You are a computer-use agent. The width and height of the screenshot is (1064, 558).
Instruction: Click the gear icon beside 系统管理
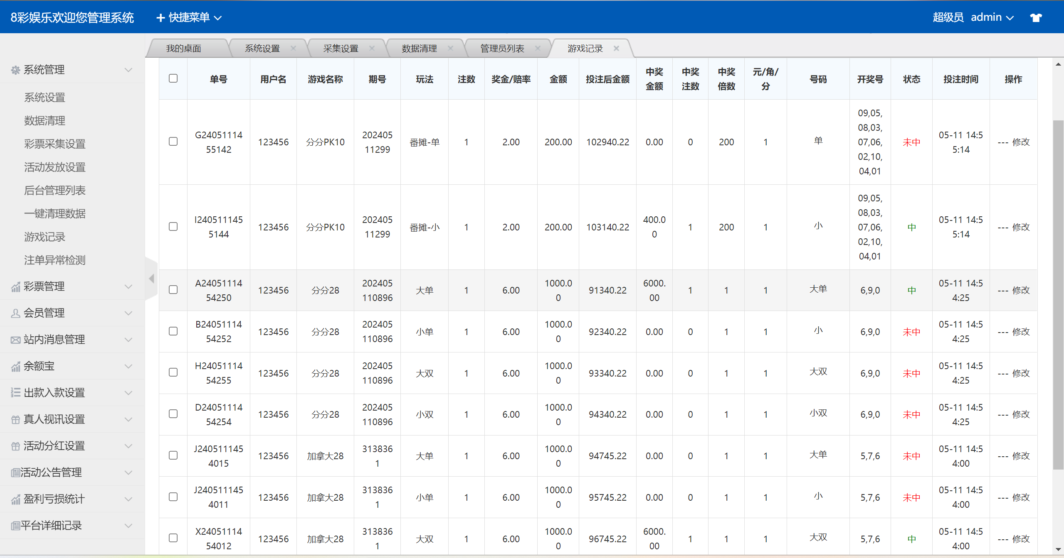[x=15, y=70]
